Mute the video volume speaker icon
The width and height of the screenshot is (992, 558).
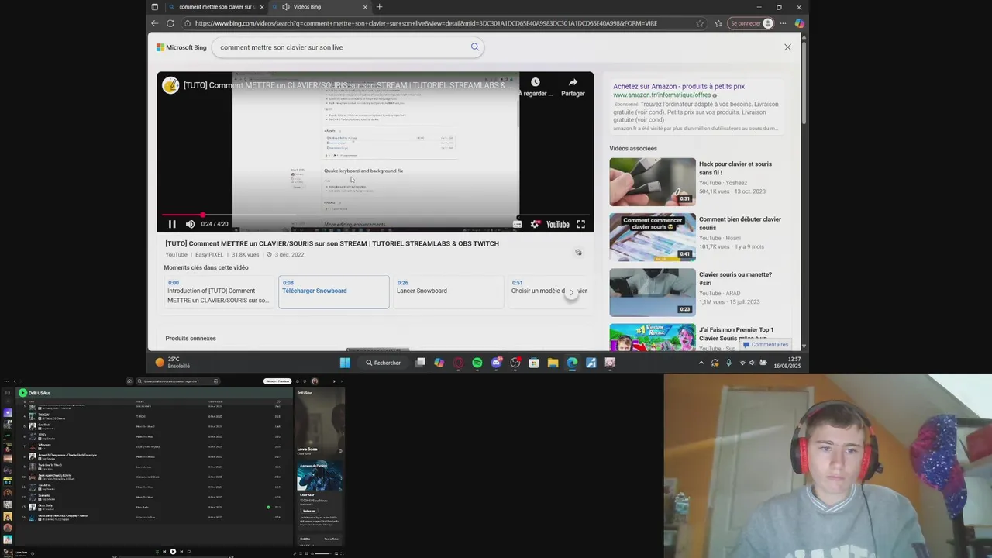[x=190, y=224]
